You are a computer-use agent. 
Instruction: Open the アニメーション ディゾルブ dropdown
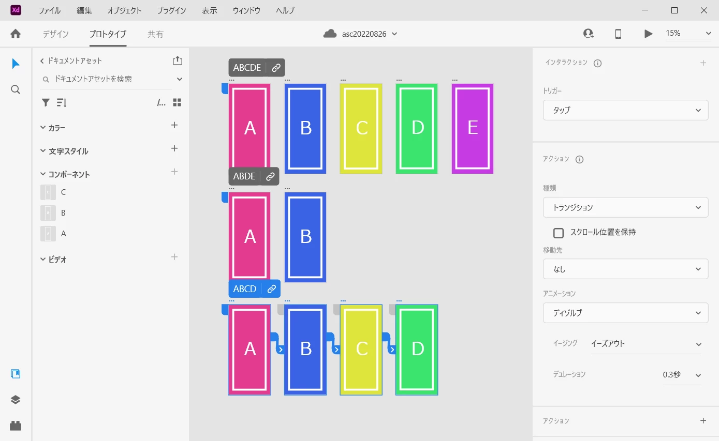point(626,313)
